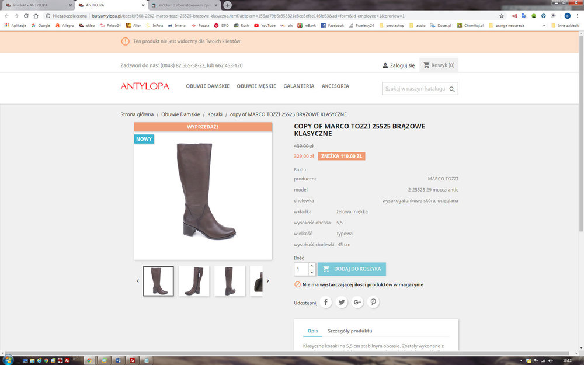Image resolution: width=584 pixels, height=365 pixels.
Task: Open Chrome in the Windows taskbar
Action: coord(89,360)
